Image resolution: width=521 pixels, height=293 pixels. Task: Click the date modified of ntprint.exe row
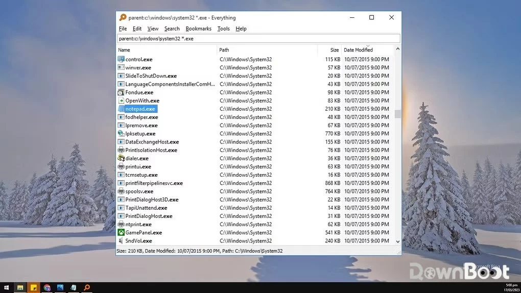pos(367,224)
